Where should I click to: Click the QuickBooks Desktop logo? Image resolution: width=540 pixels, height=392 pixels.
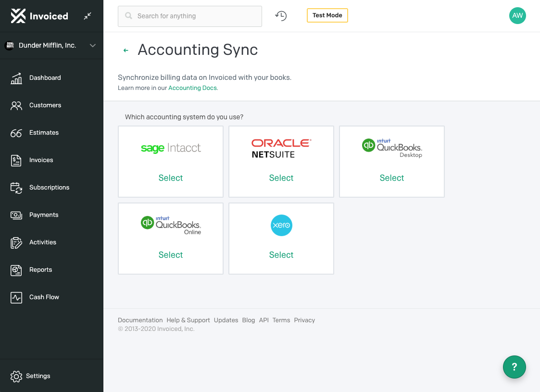tap(392, 148)
